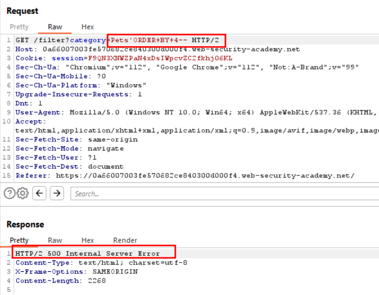Click the Accept header name
Screen dimensions: 379x295
tap(31, 122)
